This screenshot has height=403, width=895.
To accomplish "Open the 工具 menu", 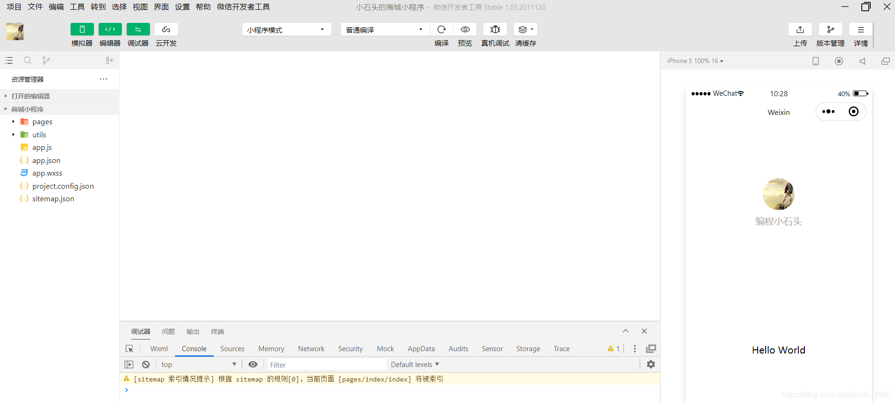I will [77, 7].
